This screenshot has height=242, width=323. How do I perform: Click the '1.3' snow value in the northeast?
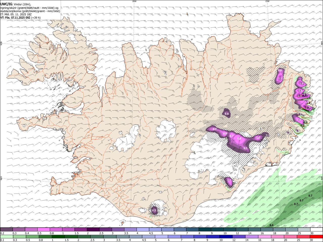(x=280, y=79)
